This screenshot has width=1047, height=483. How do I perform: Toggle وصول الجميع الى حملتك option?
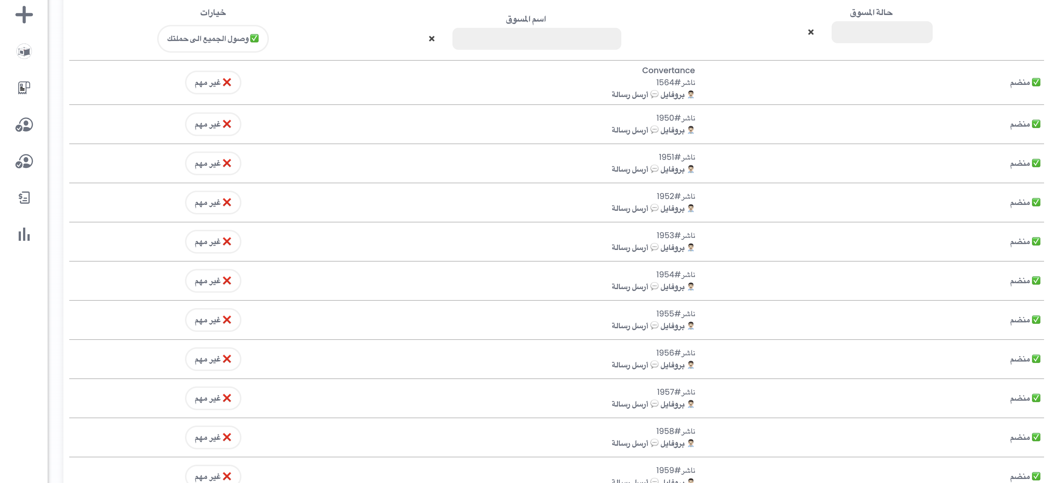[213, 38]
